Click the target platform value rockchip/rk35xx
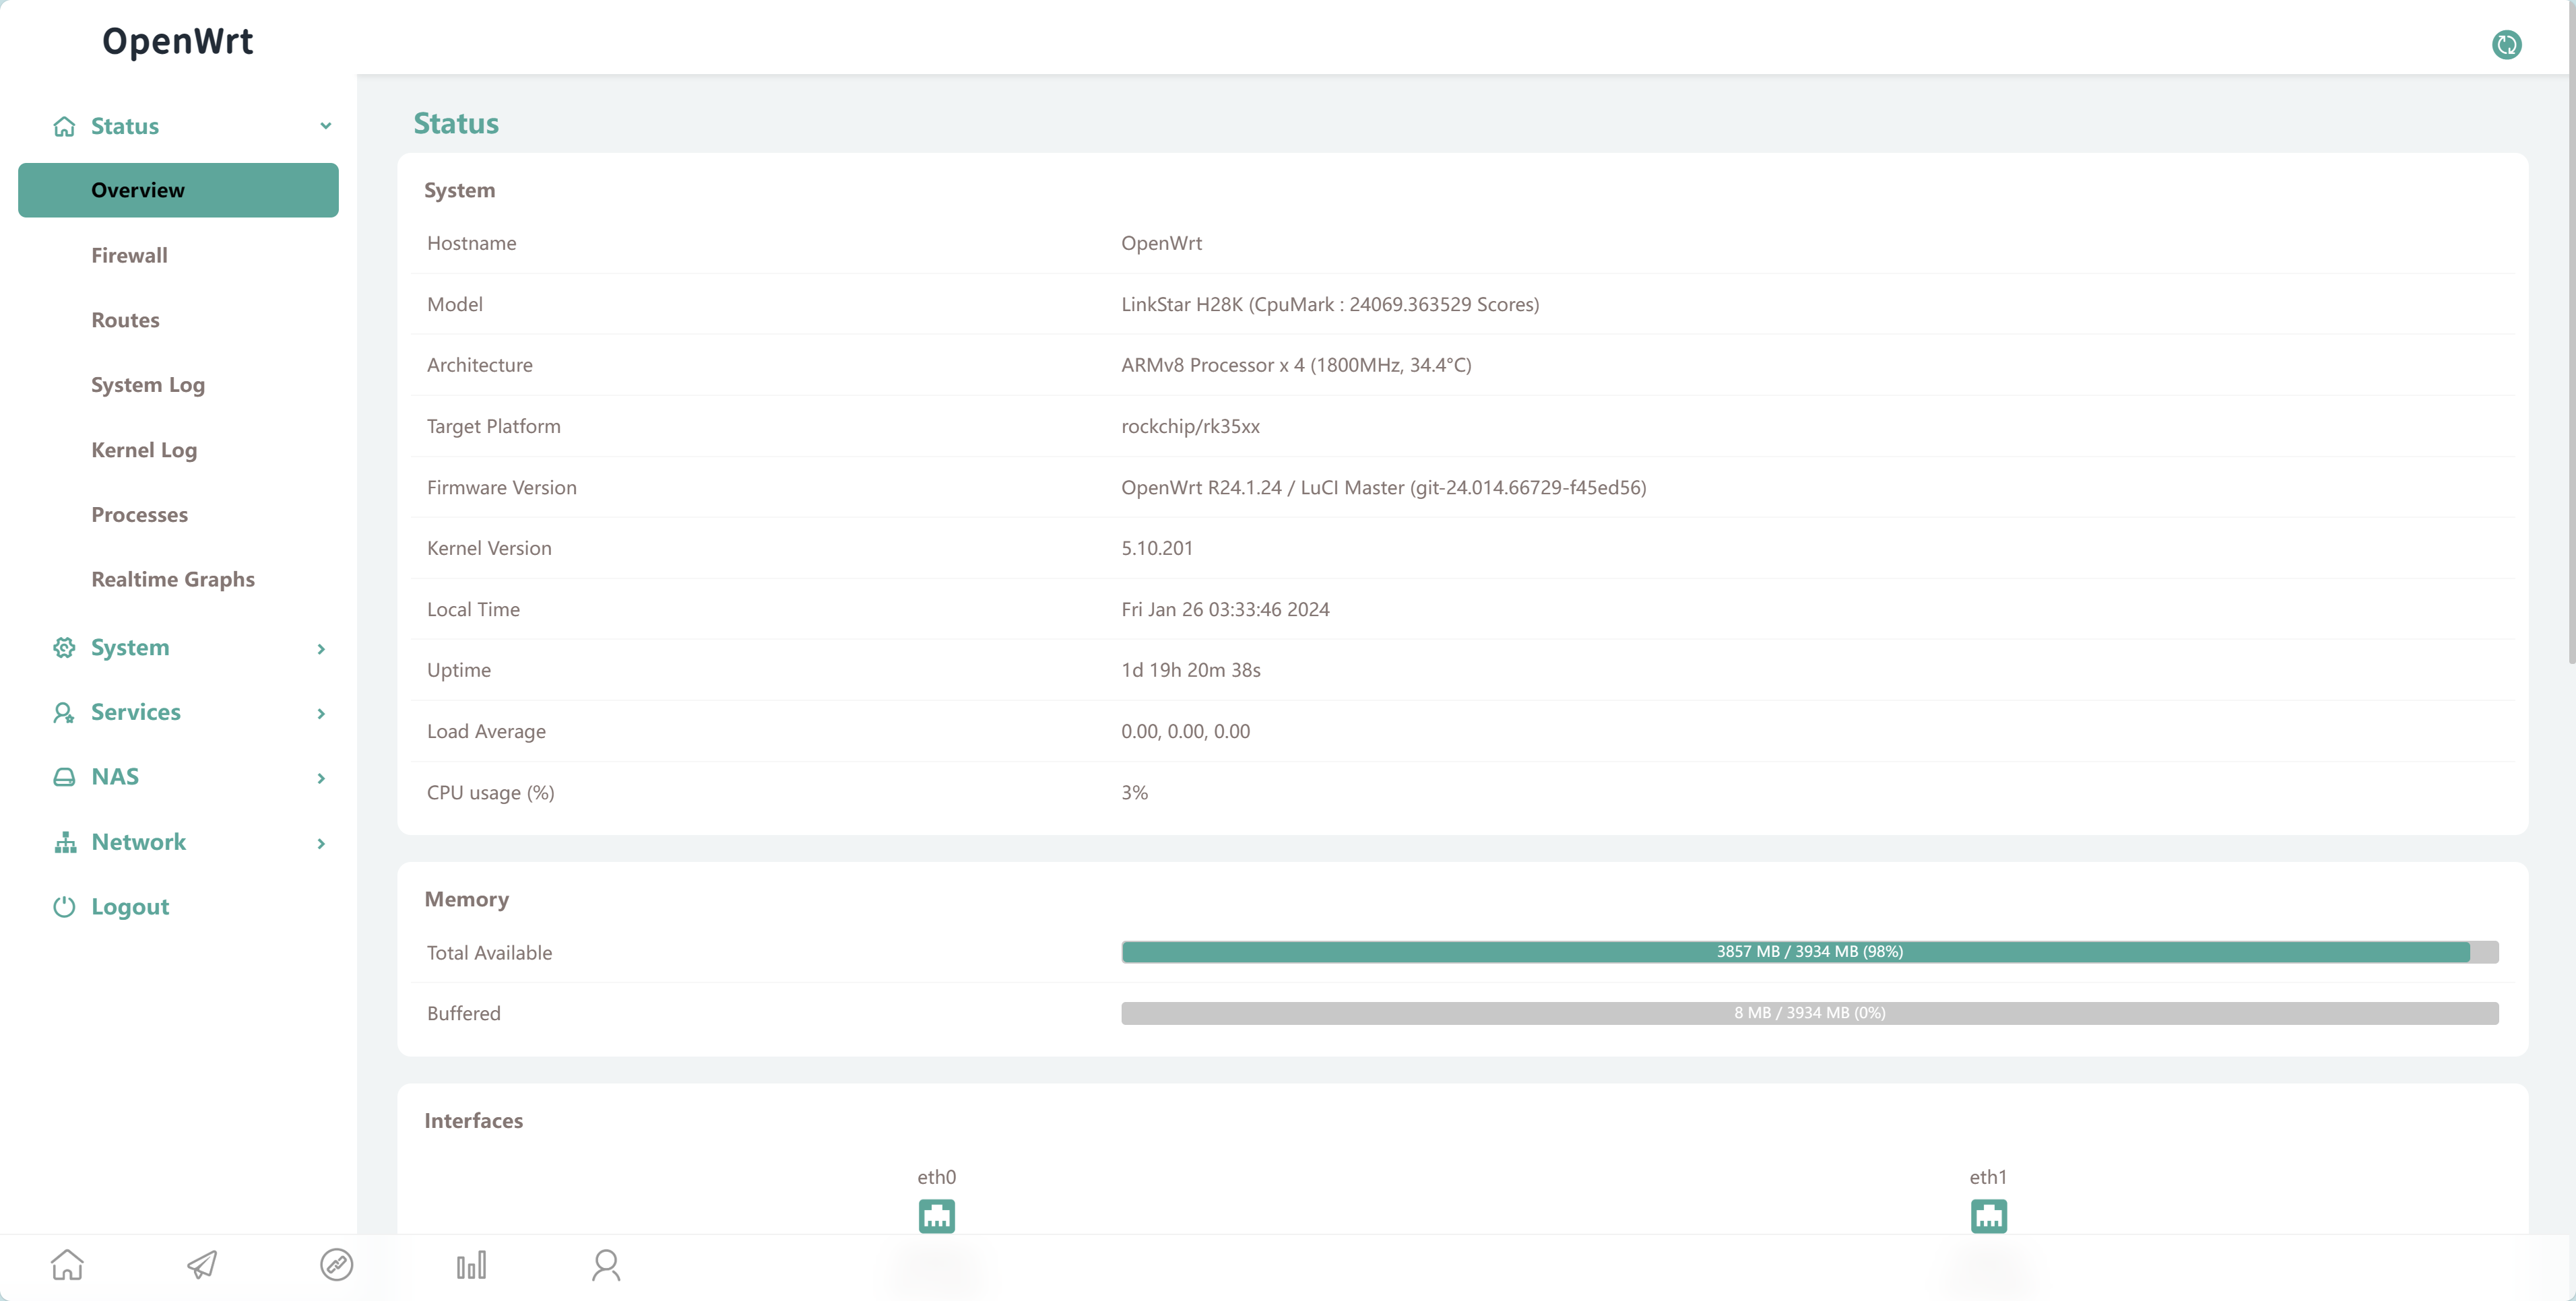 (x=1190, y=426)
